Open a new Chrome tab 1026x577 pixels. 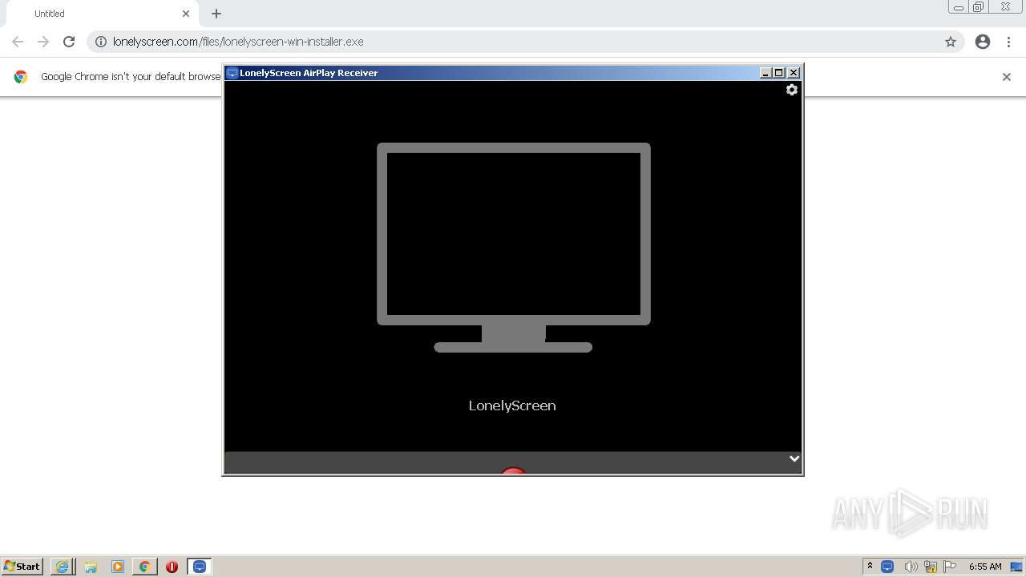pos(216,14)
